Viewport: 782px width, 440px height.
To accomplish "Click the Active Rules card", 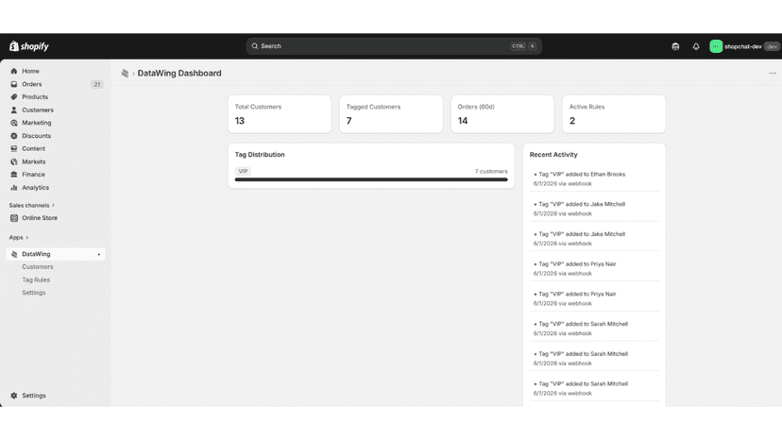I will [614, 114].
